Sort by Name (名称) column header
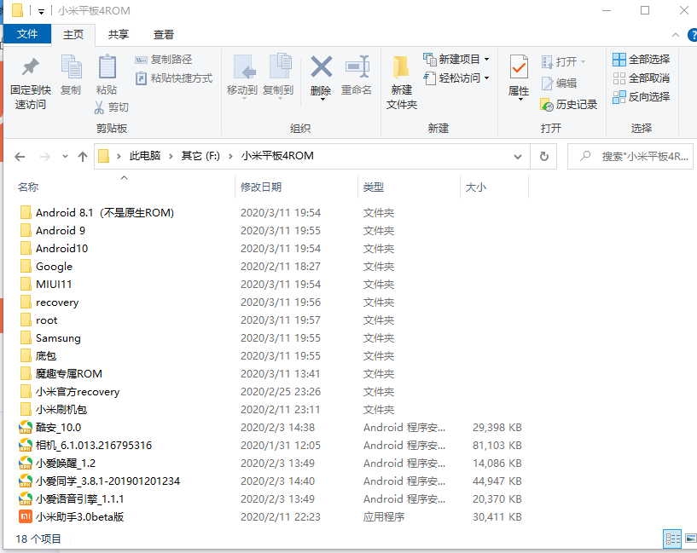The width and height of the screenshot is (697, 553). tap(28, 187)
